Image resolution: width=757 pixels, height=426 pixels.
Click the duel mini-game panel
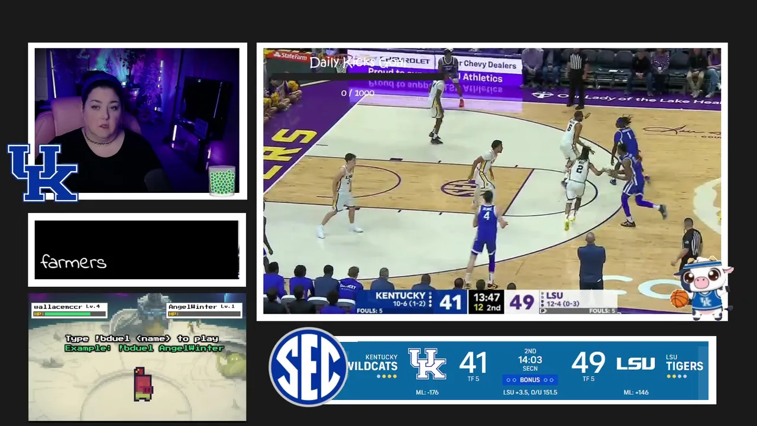[137, 357]
